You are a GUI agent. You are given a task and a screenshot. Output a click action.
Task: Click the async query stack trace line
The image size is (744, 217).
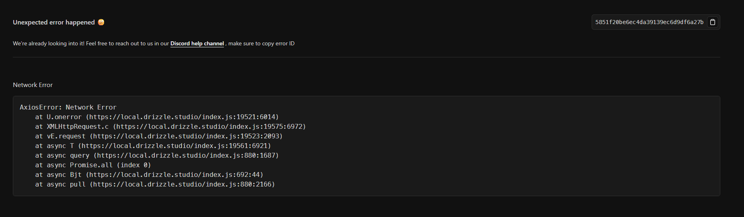point(157,156)
